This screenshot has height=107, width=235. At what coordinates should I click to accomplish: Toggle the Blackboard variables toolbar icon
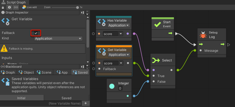[16, 7]
